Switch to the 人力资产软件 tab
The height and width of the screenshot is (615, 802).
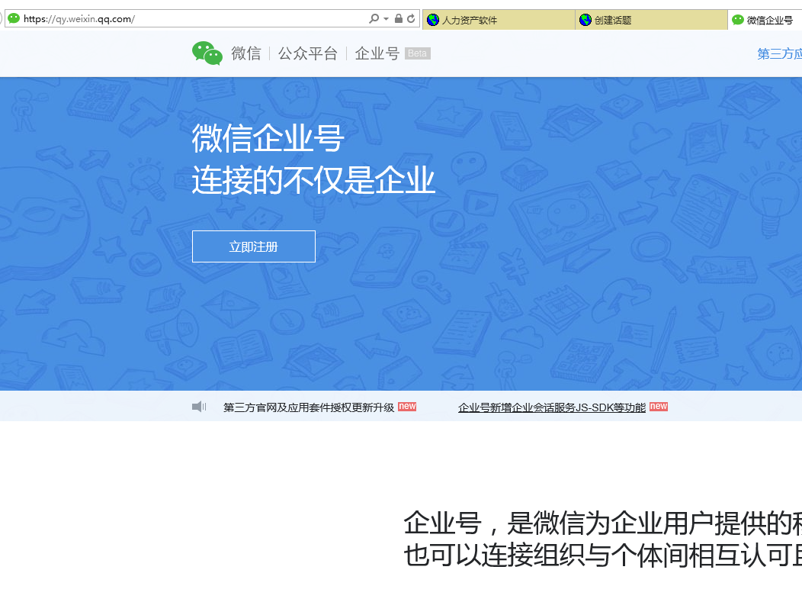pos(499,20)
